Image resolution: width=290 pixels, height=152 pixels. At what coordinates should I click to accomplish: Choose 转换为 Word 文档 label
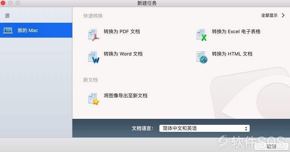[123, 54]
